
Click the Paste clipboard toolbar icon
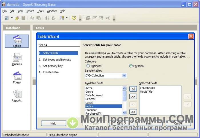pyautogui.click(x=39, y=18)
